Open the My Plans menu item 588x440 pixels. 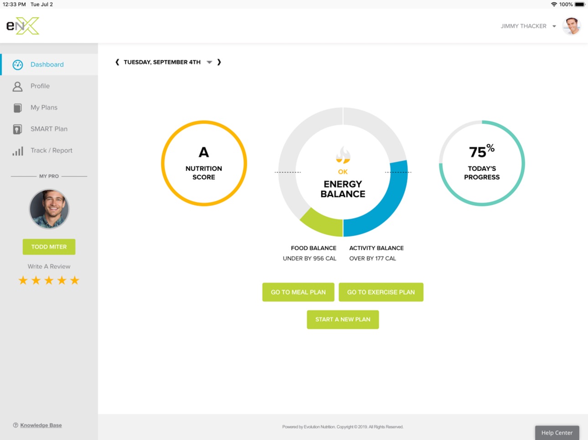(x=49, y=107)
